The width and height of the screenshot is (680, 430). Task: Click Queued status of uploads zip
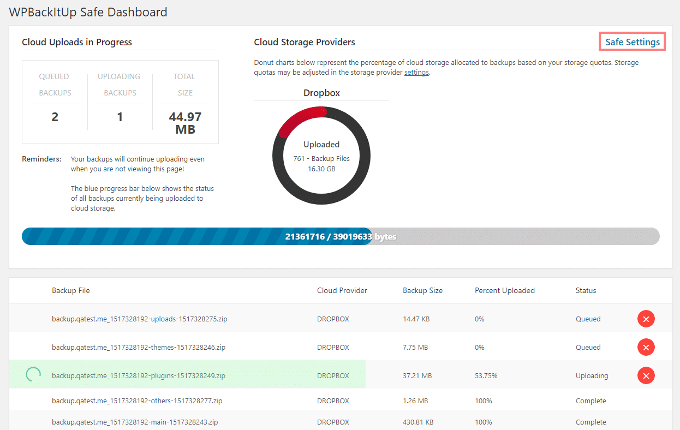[588, 319]
